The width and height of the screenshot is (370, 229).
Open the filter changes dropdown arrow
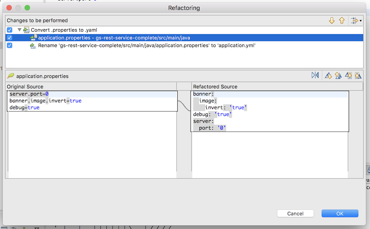[360, 21]
